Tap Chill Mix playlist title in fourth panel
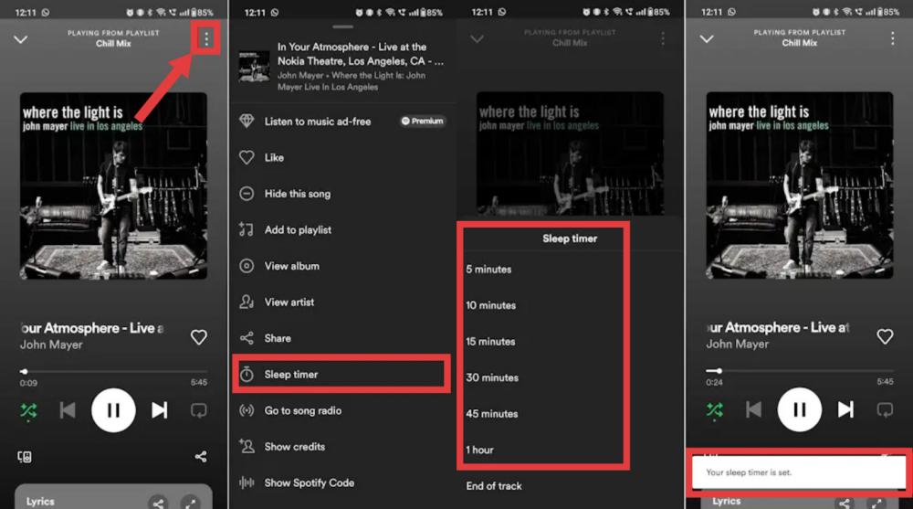Viewport: 913px width, 509px height. point(800,43)
